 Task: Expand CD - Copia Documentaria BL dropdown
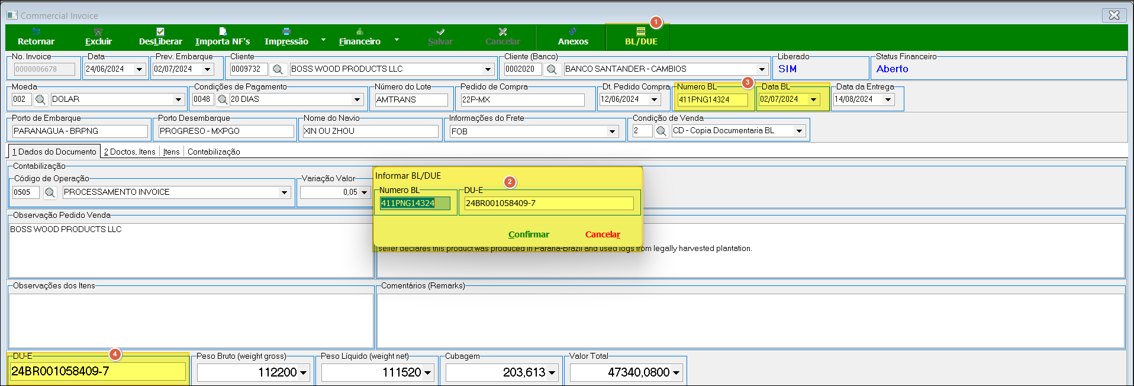(x=800, y=131)
